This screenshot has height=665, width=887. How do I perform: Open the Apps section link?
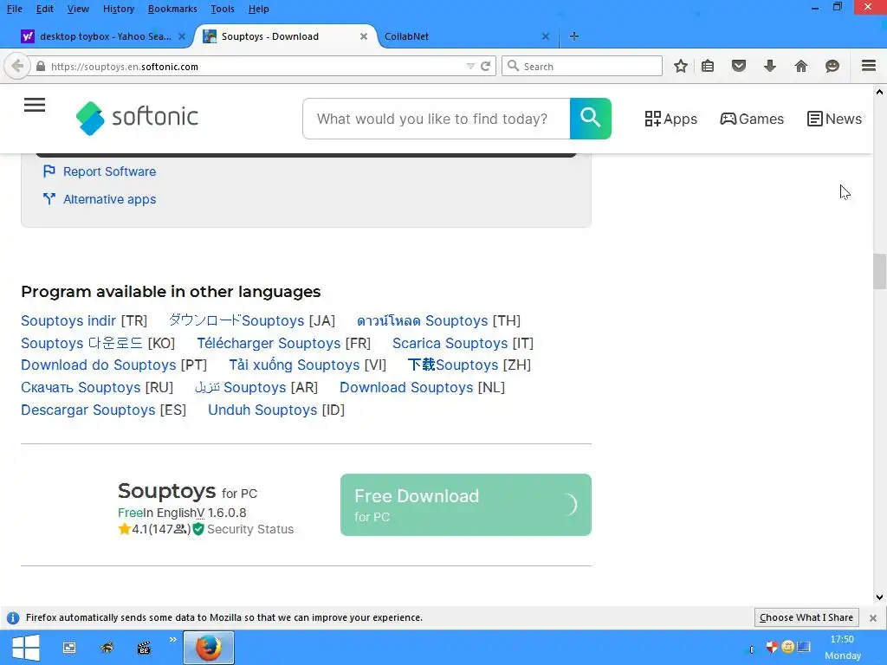tap(671, 119)
